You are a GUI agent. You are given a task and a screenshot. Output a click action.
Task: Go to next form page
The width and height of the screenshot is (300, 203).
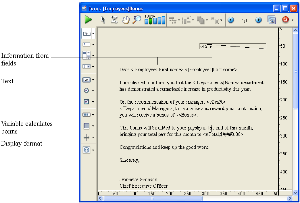pyautogui.click(x=258, y=20)
